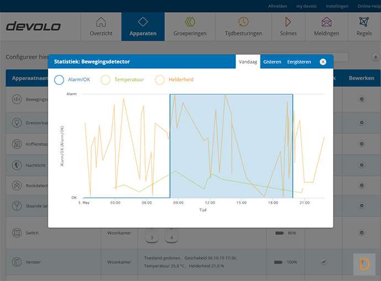381x281 pixels.
Task: Open settings gear for Nachtlicht row
Action: 362,165
